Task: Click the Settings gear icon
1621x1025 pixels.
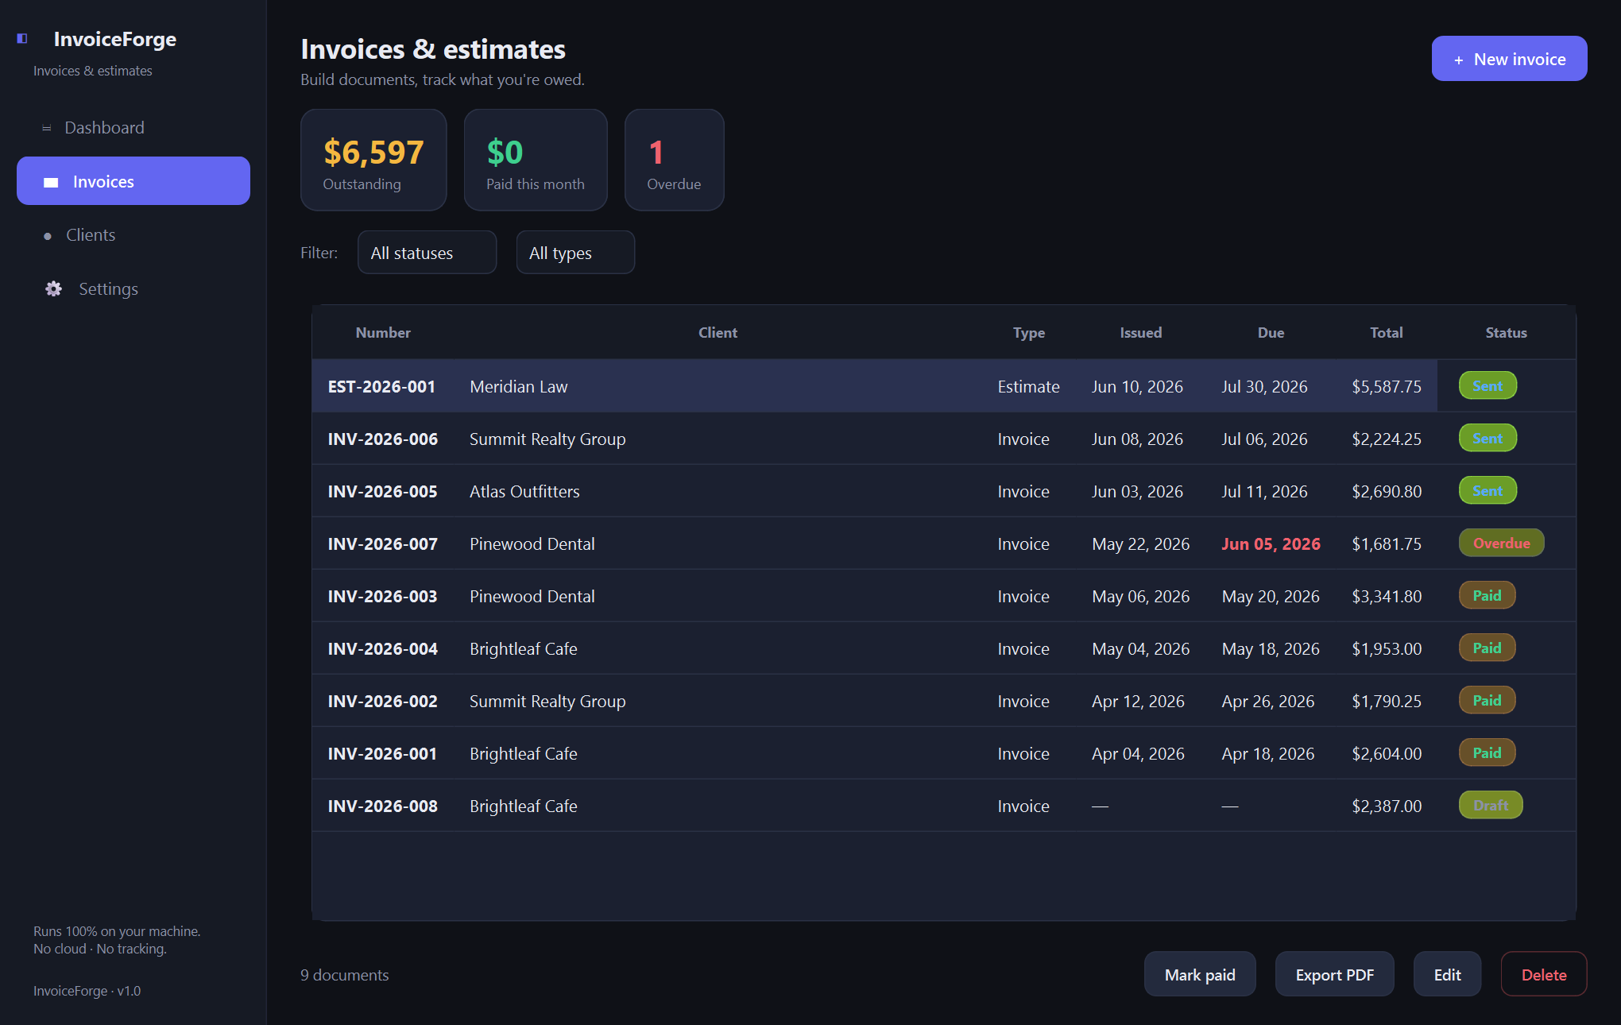Action: click(53, 289)
